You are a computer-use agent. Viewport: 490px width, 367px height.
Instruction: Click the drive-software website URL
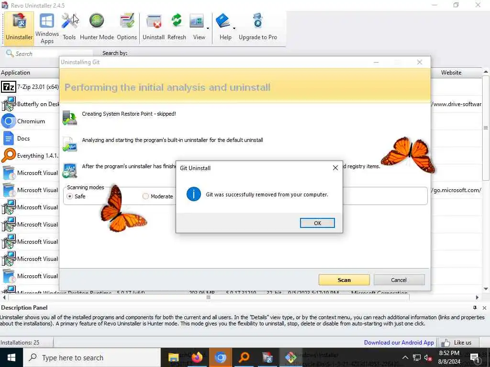click(x=457, y=104)
